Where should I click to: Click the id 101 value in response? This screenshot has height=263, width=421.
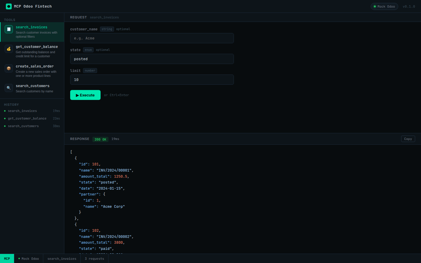pos(95,164)
